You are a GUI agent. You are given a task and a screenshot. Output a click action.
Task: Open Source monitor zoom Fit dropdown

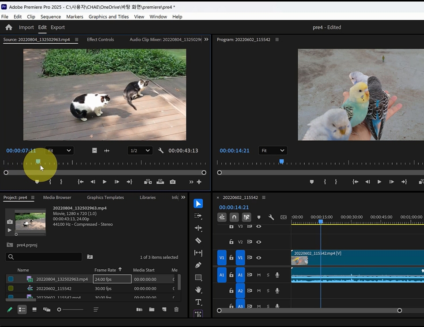coord(59,151)
